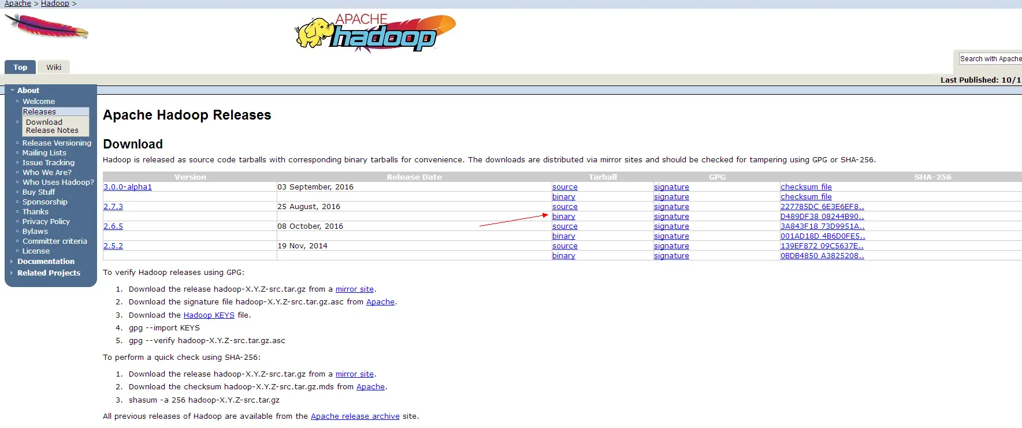Click the Apache feather logo
This screenshot has height=428, width=1022.
tap(47, 27)
